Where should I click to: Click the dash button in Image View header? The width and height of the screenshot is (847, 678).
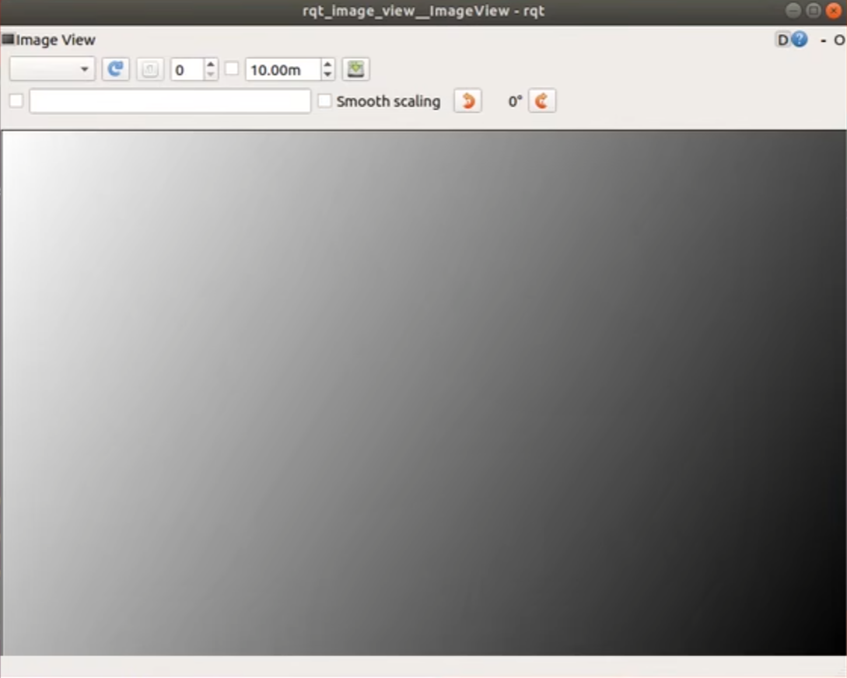[x=823, y=40]
